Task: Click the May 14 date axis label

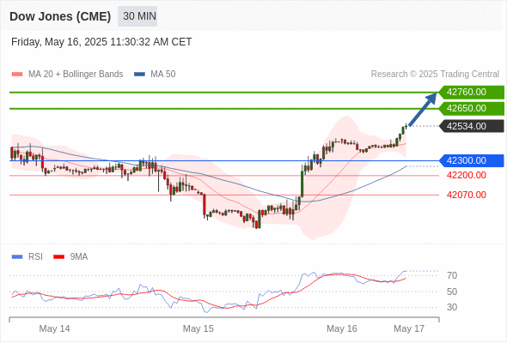Action: (x=54, y=328)
